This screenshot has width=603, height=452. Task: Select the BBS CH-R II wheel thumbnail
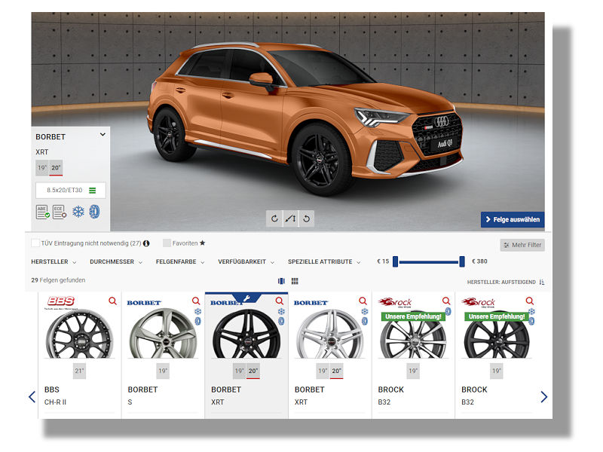(x=80, y=334)
